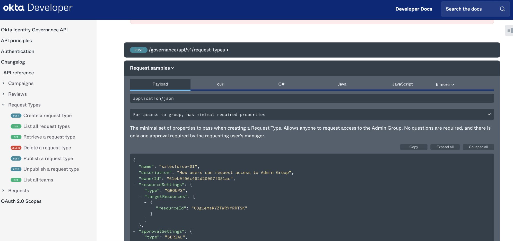Focus the Search the docs field

coord(468,9)
